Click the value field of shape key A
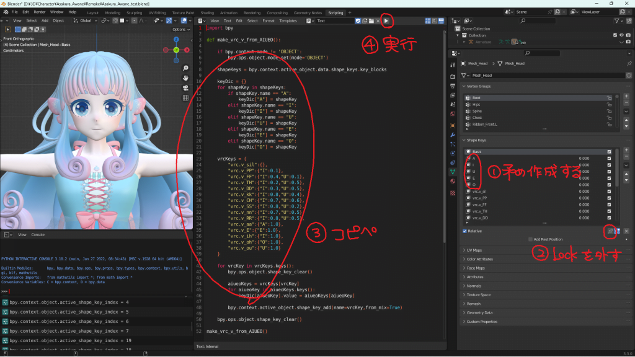This screenshot has height=357, width=635. click(x=583, y=158)
